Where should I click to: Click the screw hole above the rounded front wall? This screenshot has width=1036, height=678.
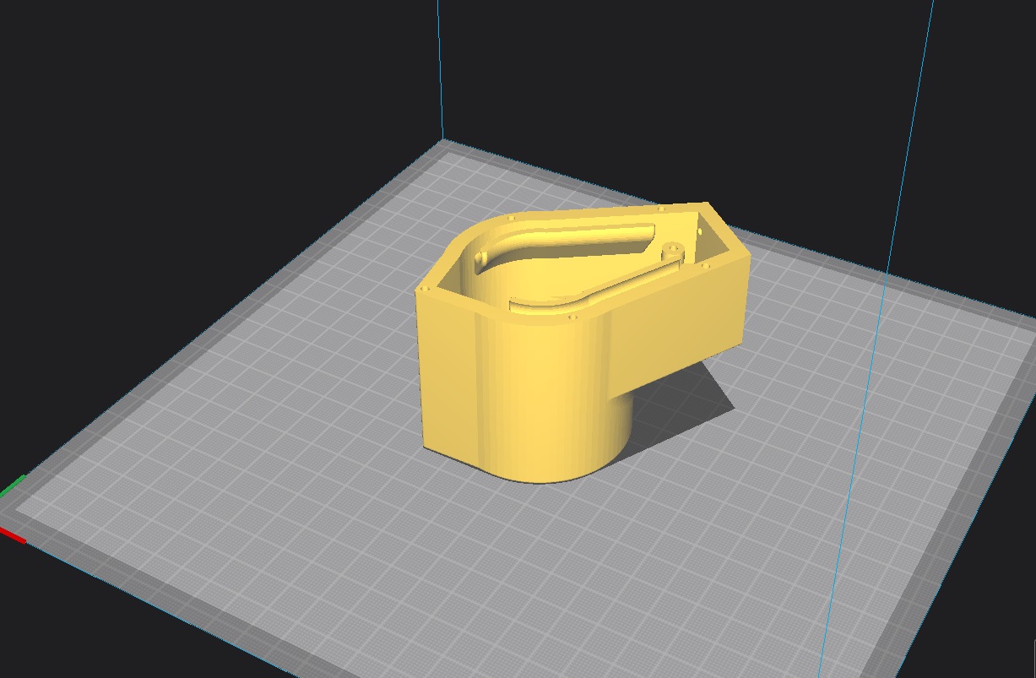(x=572, y=318)
